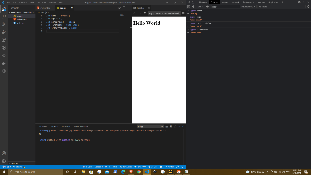Open preview pane more actions ellipsis
The height and width of the screenshot is (175, 311).
(182, 8)
